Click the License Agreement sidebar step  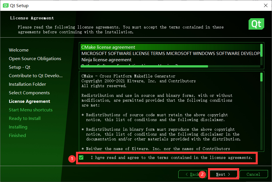tap(29, 101)
